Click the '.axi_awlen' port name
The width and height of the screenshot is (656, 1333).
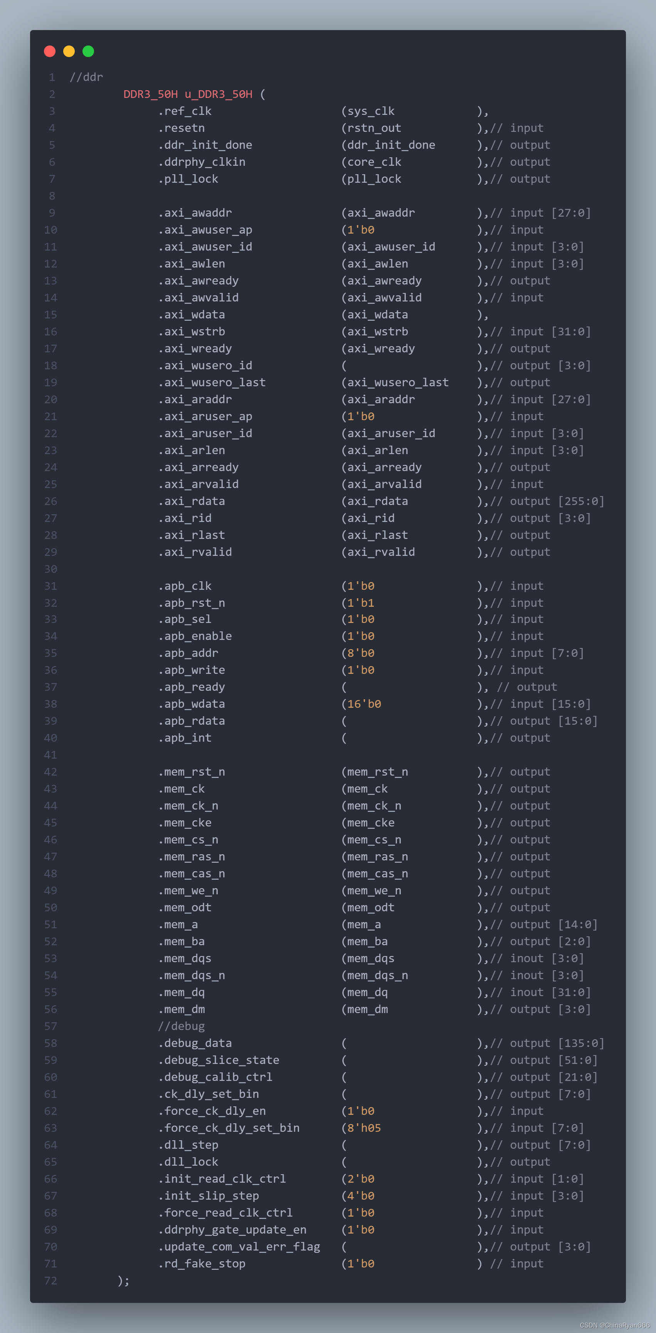[192, 264]
